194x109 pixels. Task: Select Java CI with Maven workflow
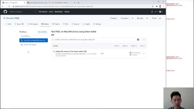coord(30,45)
